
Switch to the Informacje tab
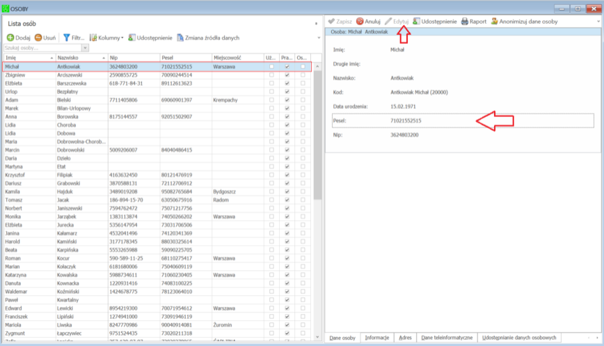click(376, 338)
